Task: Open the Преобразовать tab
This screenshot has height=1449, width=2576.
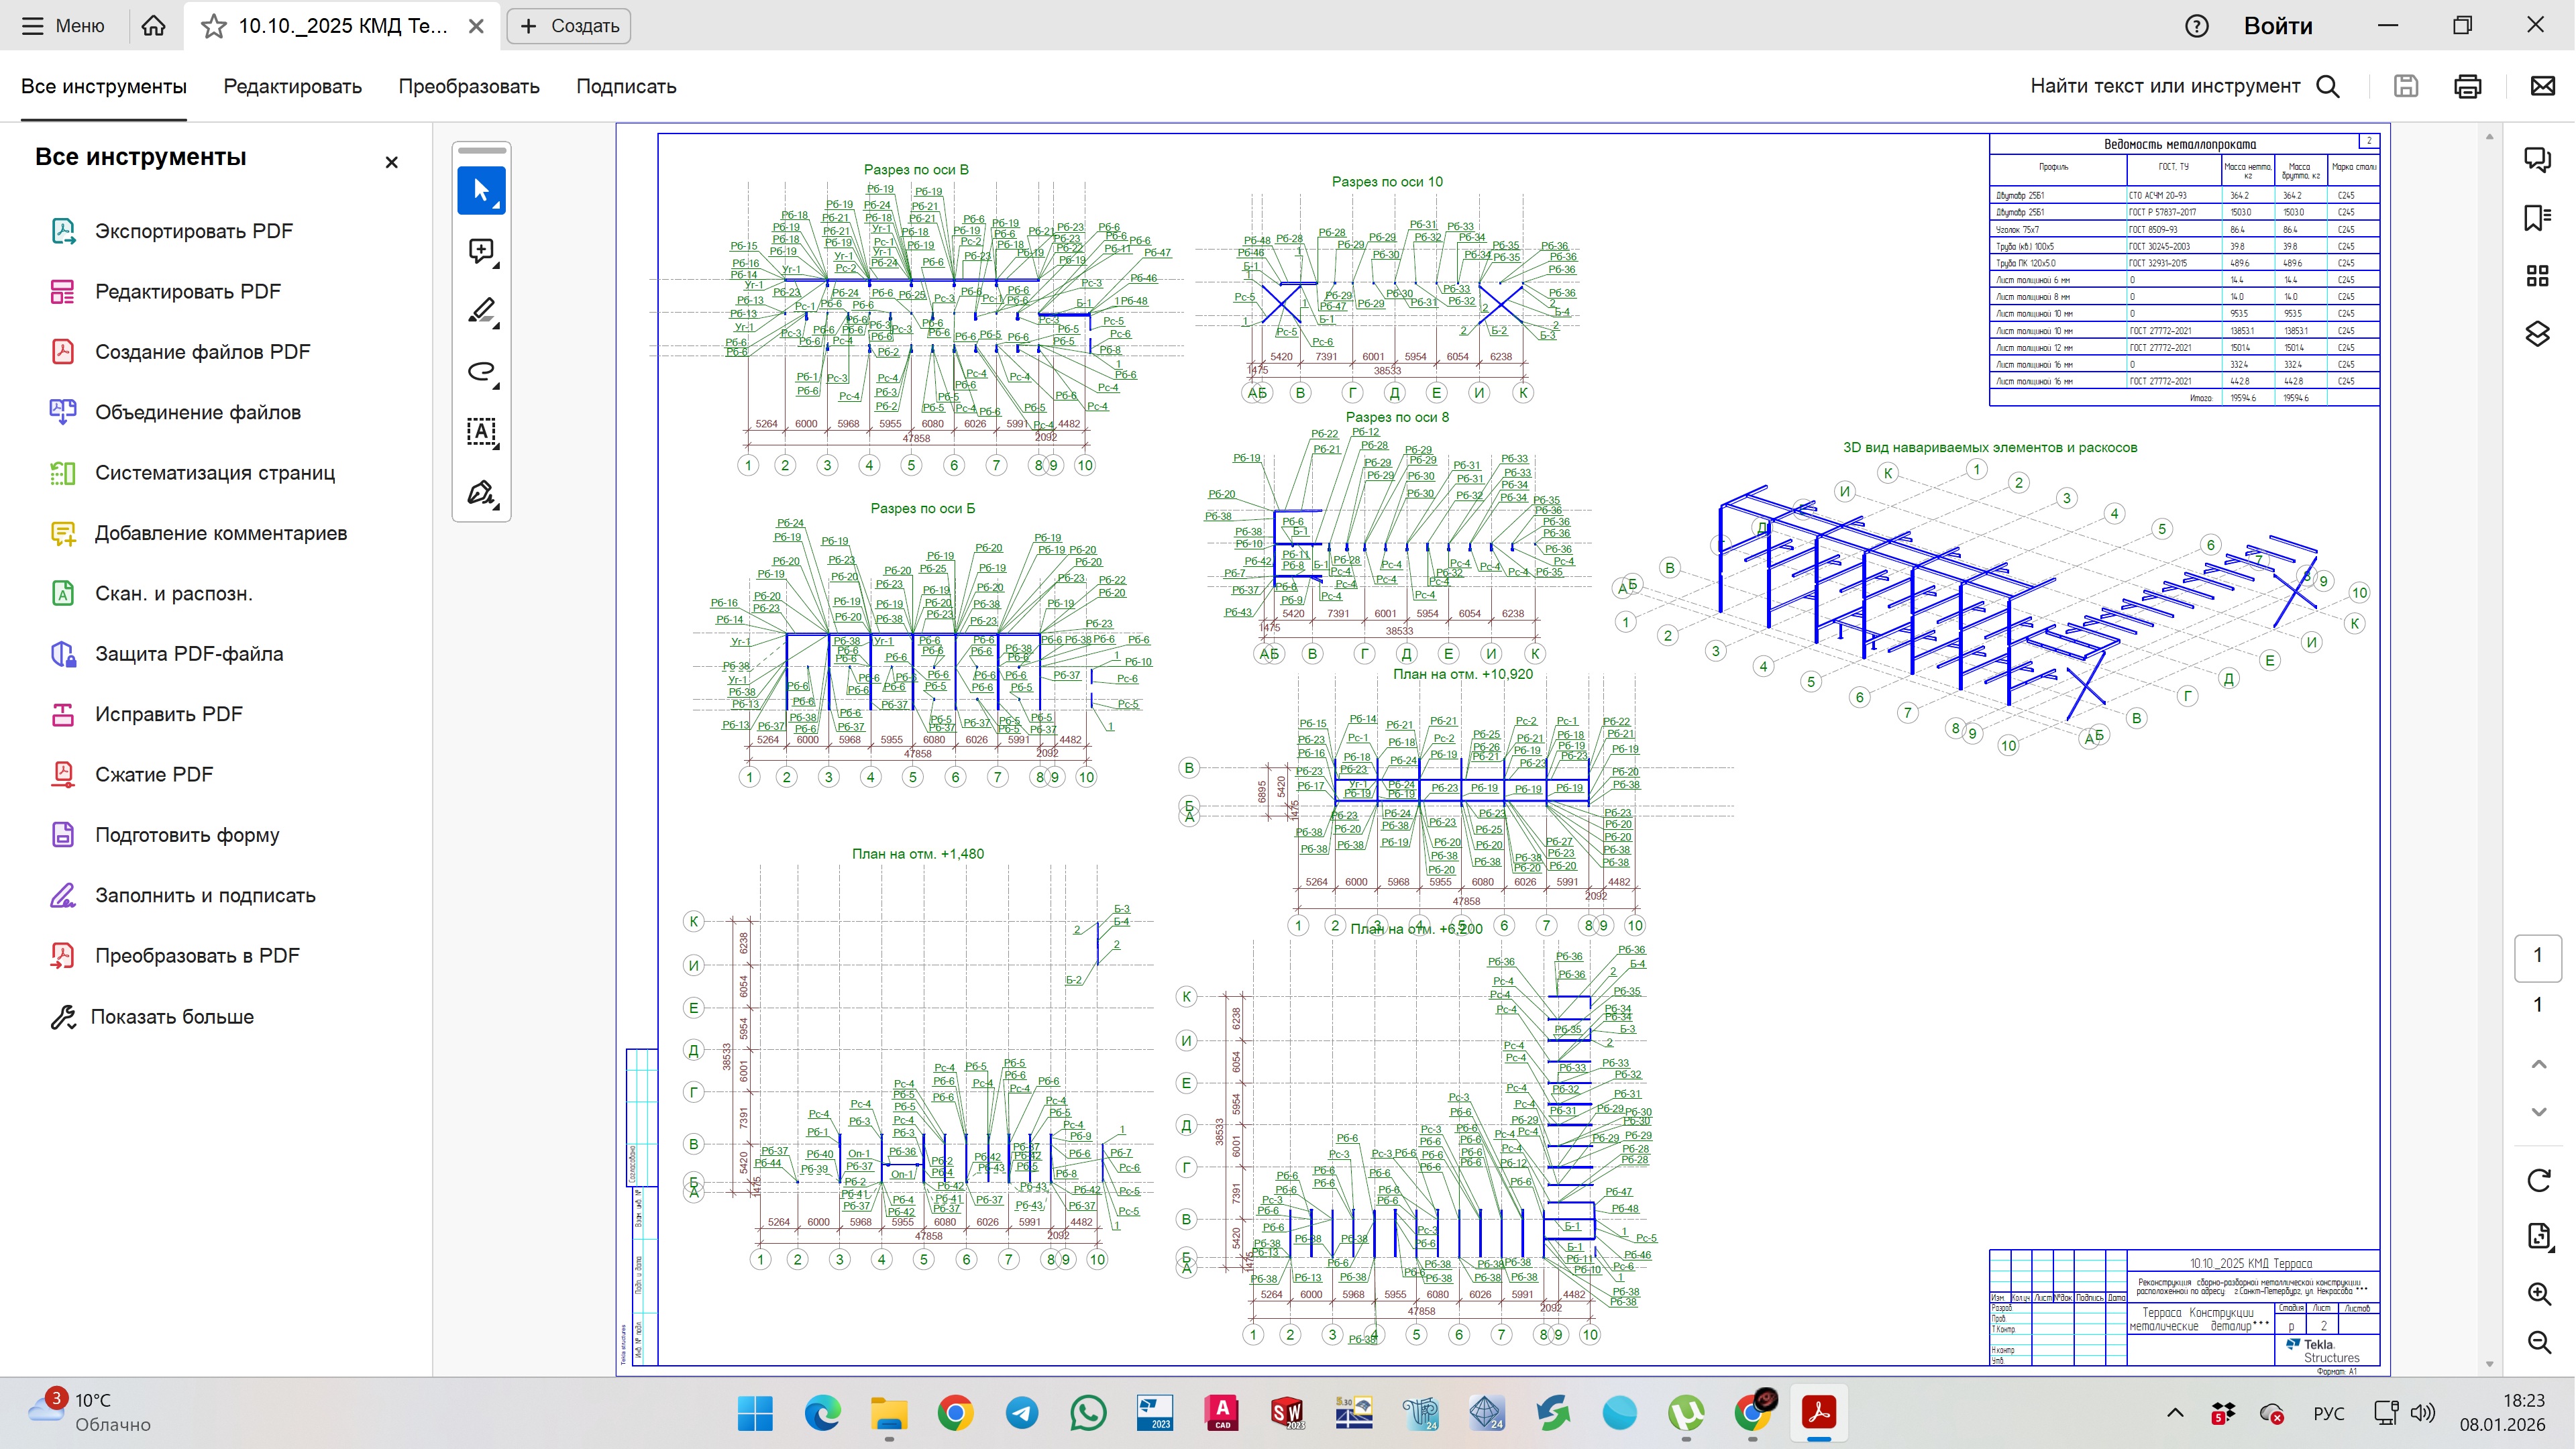Action: [x=469, y=86]
